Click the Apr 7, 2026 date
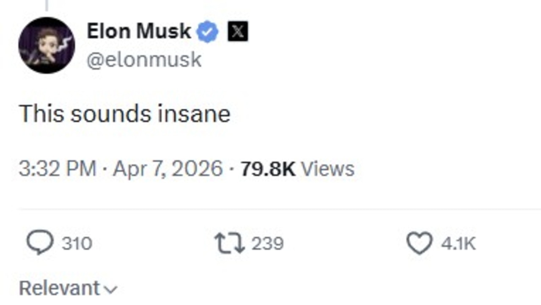Screen dimensions: 541x305 point(168,169)
